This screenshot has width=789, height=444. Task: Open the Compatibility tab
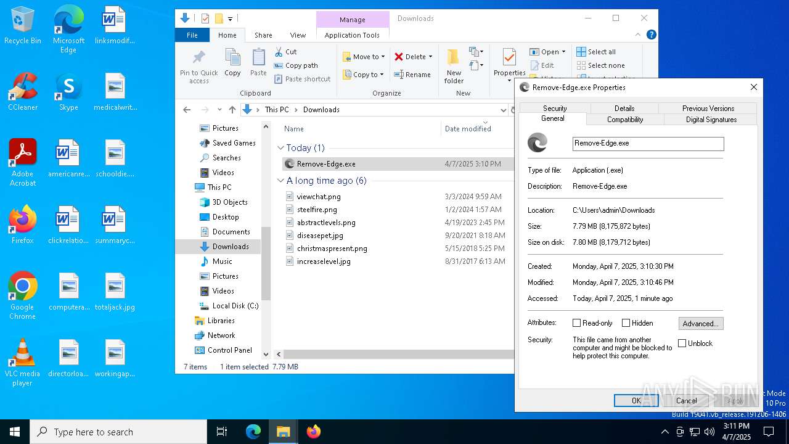click(x=625, y=120)
